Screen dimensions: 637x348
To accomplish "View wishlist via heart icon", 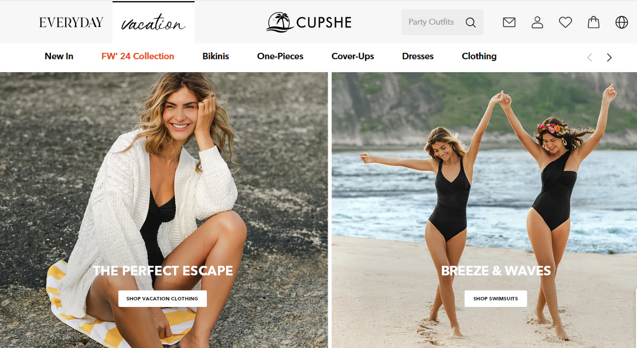I will click(x=565, y=22).
